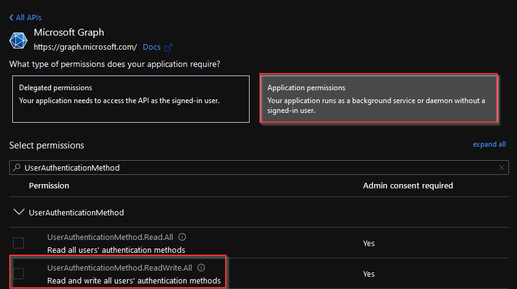Go back to All APIs
The width and height of the screenshot is (517, 289).
coord(25,17)
